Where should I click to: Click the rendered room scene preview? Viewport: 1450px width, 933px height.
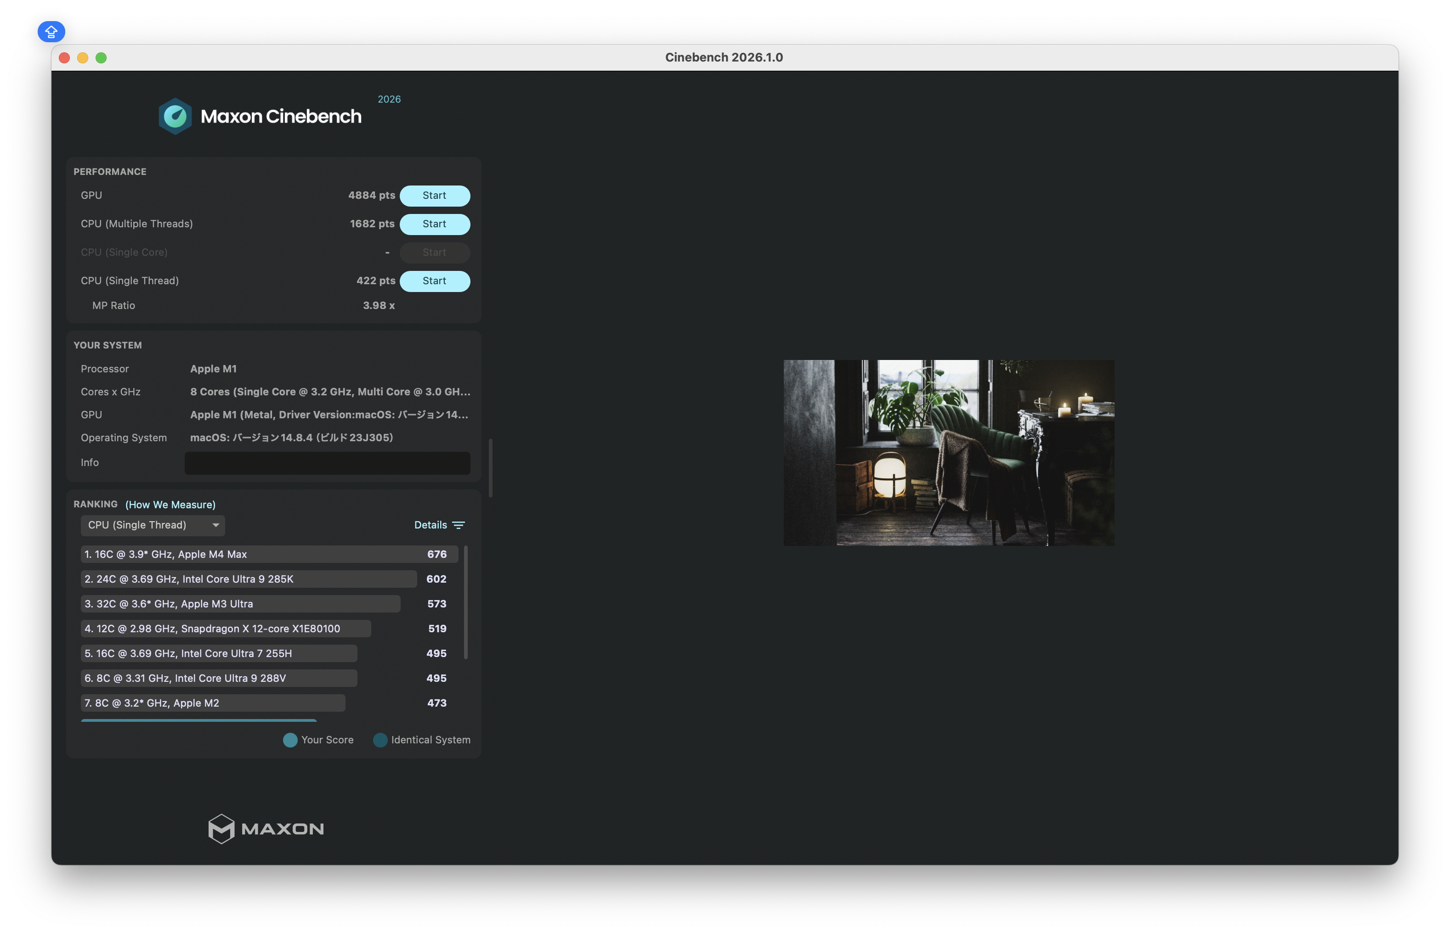pos(949,453)
